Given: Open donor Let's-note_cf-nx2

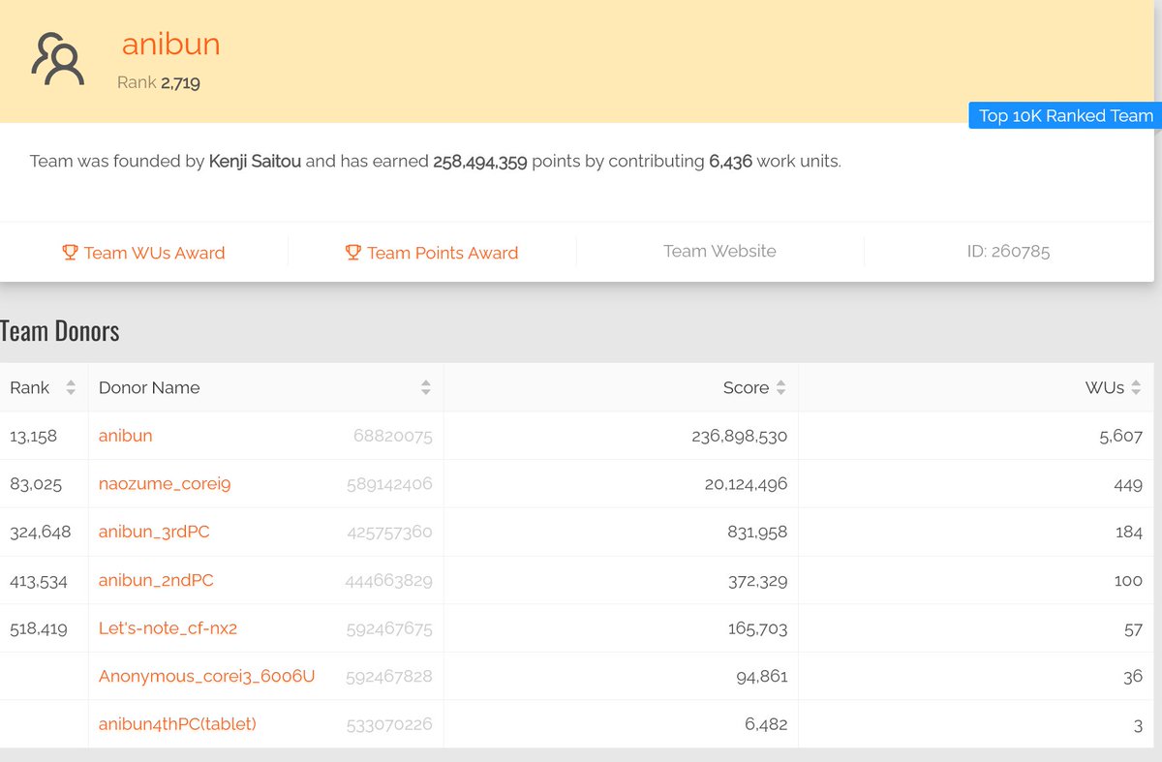Looking at the screenshot, I should (x=168, y=628).
